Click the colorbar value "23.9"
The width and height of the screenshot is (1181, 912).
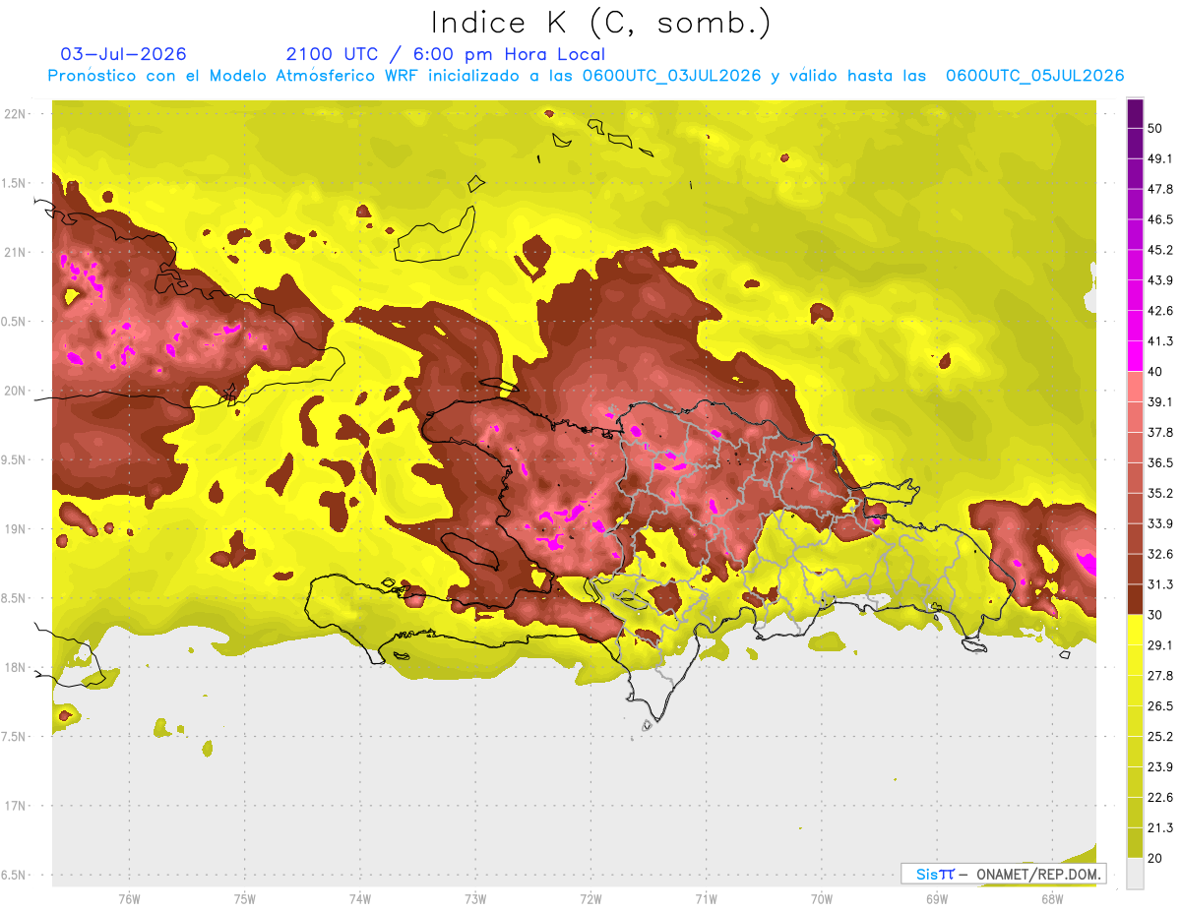(x=1159, y=766)
